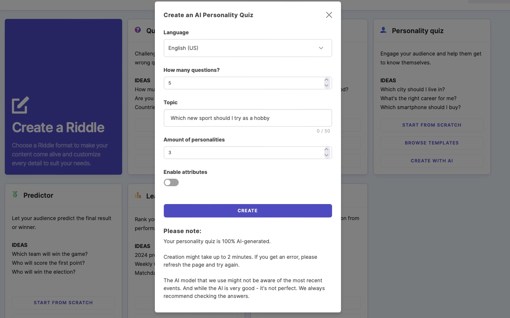Click the green medal icon beside Predictor
The width and height of the screenshot is (510, 318).
(x=15, y=195)
